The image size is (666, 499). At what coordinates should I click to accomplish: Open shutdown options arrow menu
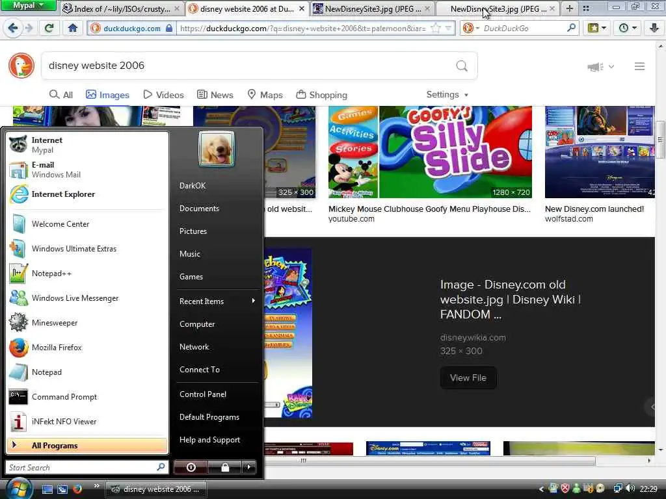tap(249, 467)
